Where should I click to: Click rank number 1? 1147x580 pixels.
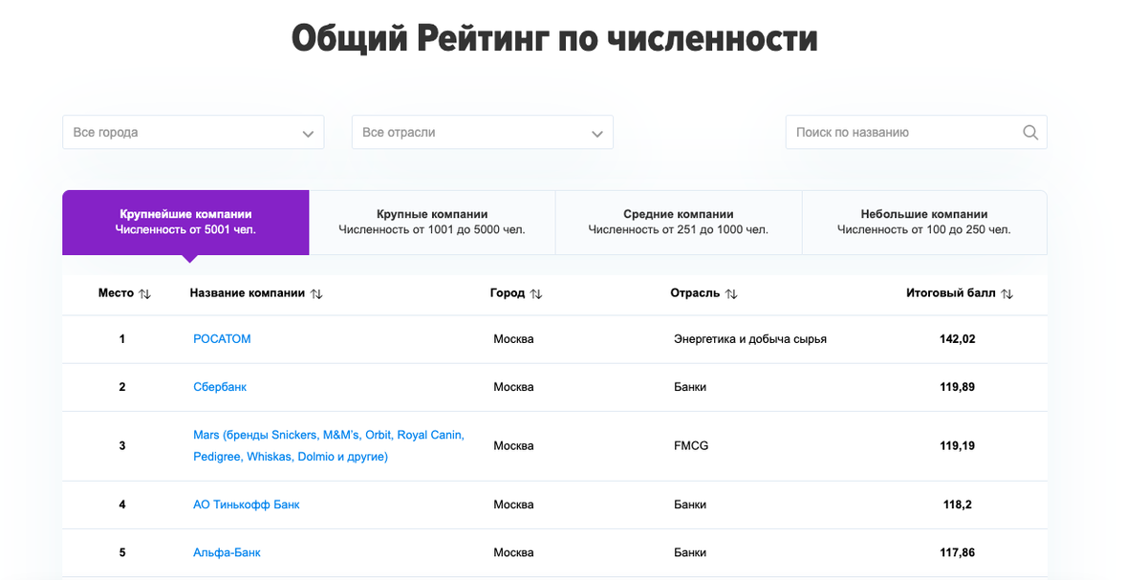point(122,339)
